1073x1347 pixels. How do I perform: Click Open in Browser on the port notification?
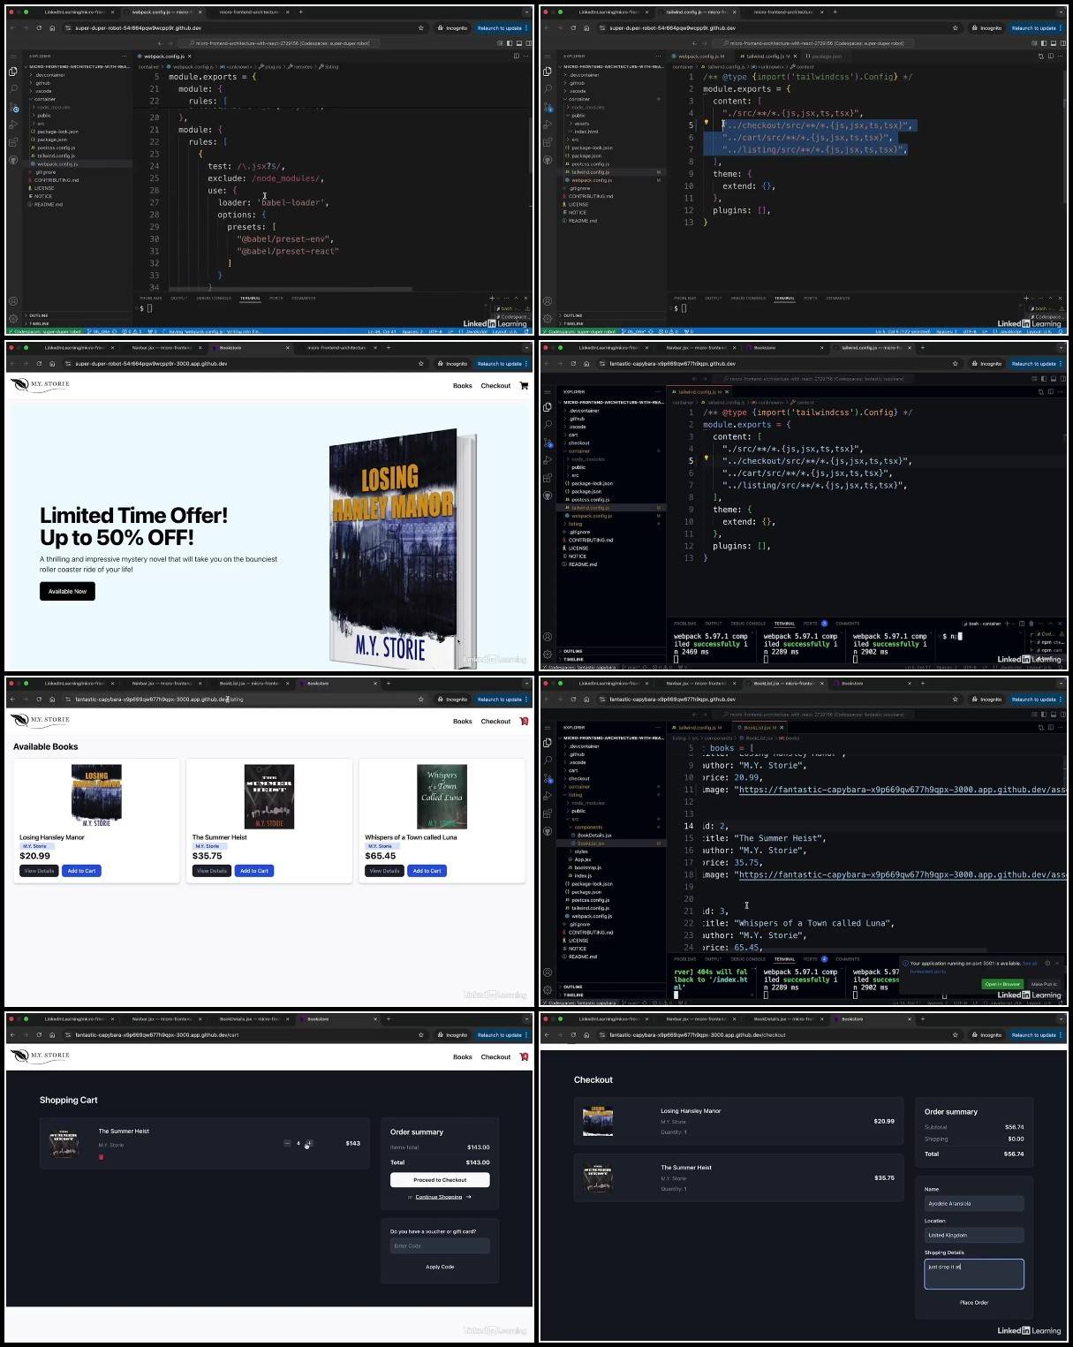coord(1002,984)
